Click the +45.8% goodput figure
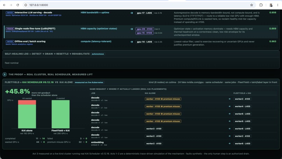The image size is (282, 159). point(17,91)
